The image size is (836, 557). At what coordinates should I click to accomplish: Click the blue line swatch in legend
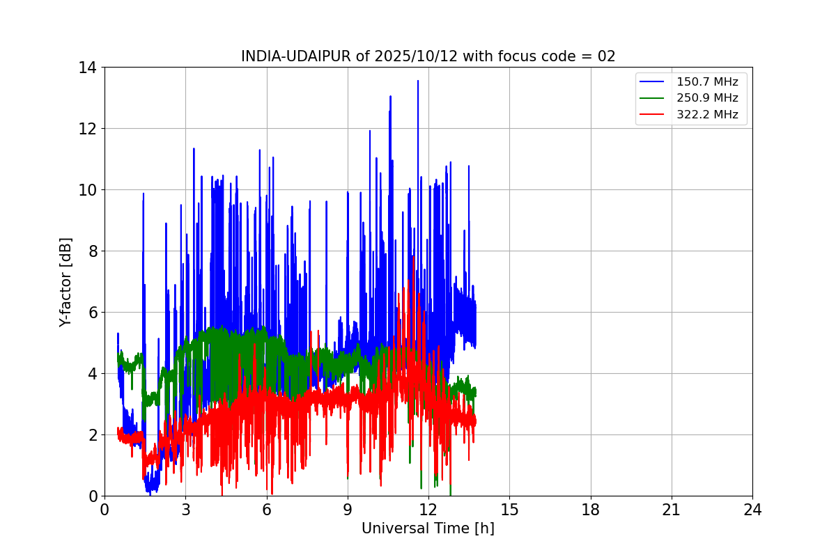click(x=653, y=82)
